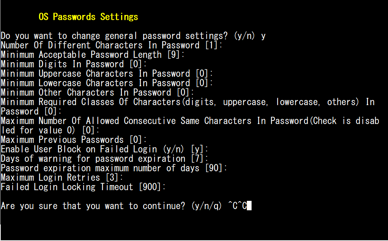The image size is (388, 241).
Task: Click the "Maximum Previous Passwords [0]" line
Action: 74,140
